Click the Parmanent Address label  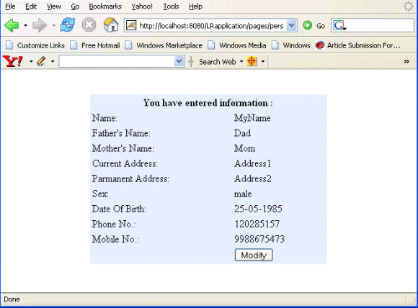[x=130, y=178]
